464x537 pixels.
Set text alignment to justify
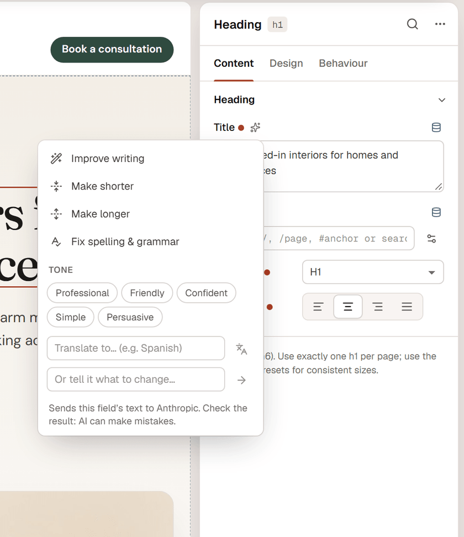[x=407, y=307]
